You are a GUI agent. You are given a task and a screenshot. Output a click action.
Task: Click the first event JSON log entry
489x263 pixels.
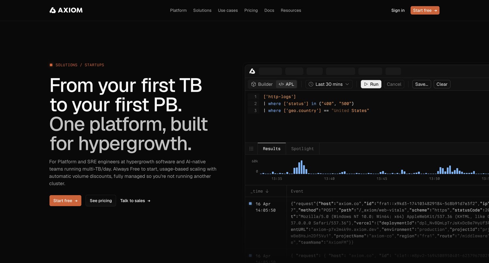[390, 223]
